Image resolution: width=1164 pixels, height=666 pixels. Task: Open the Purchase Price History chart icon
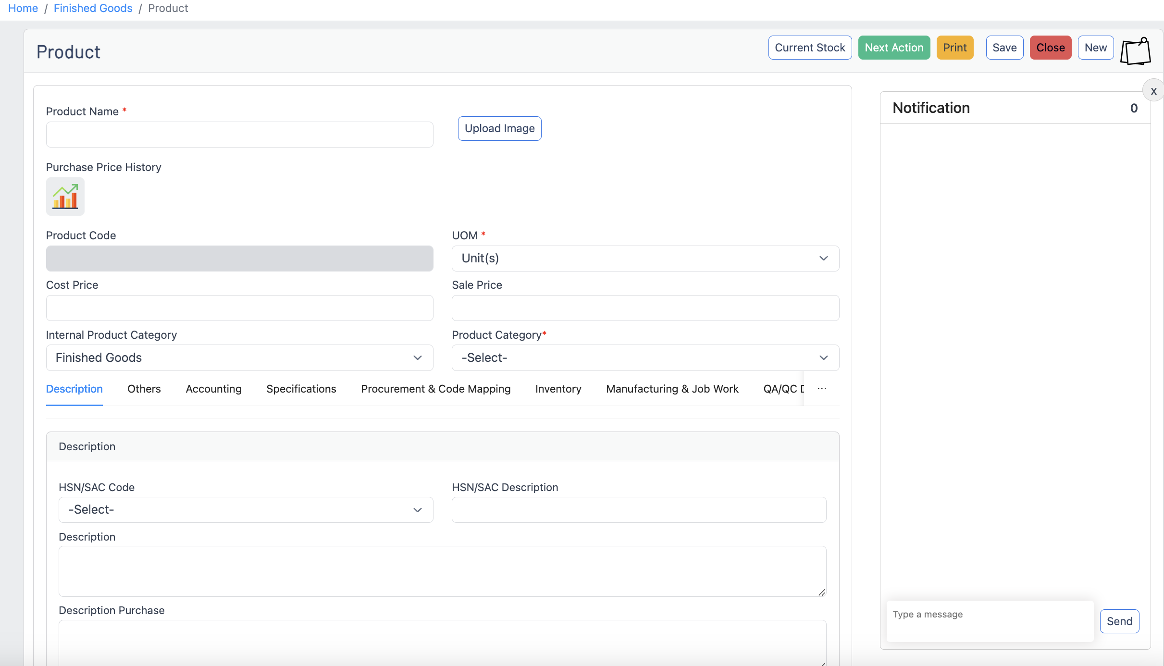(x=65, y=197)
